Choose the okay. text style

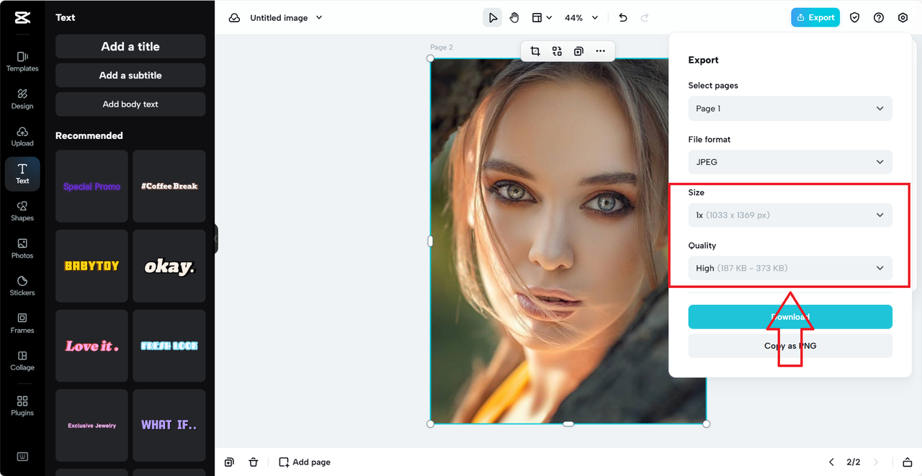coord(169,266)
